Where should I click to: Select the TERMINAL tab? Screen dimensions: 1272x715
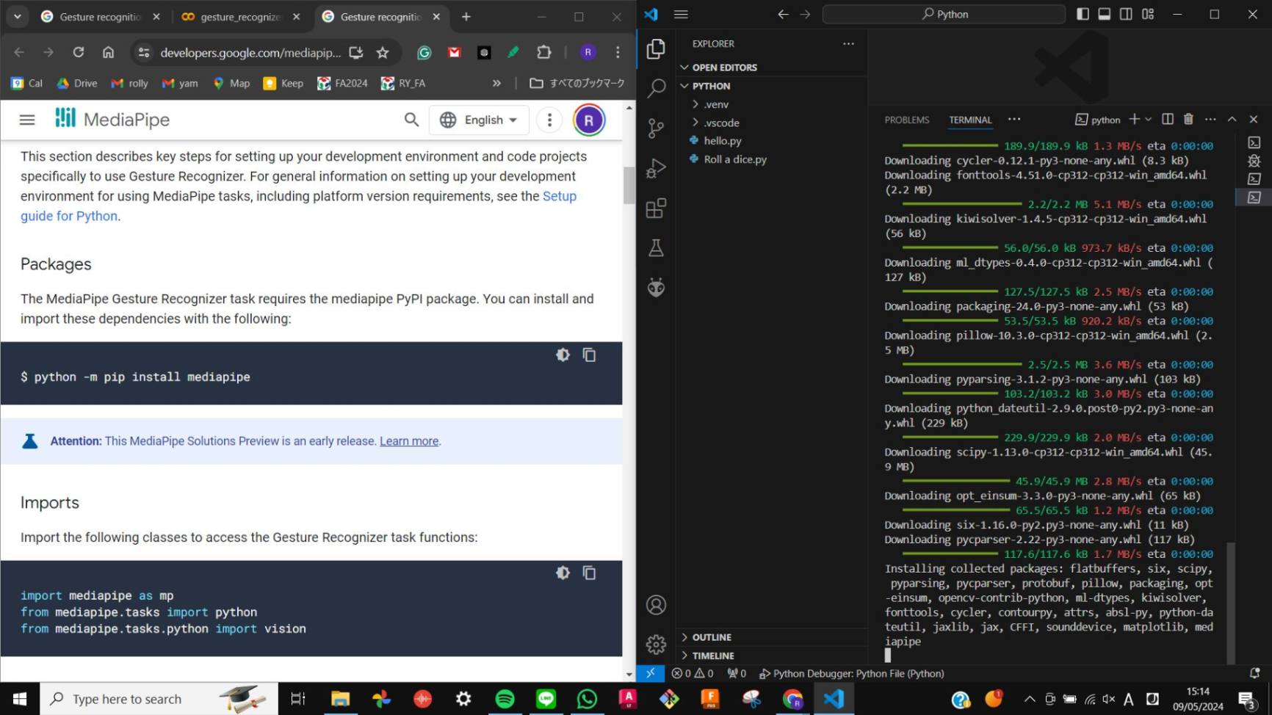click(x=970, y=120)
